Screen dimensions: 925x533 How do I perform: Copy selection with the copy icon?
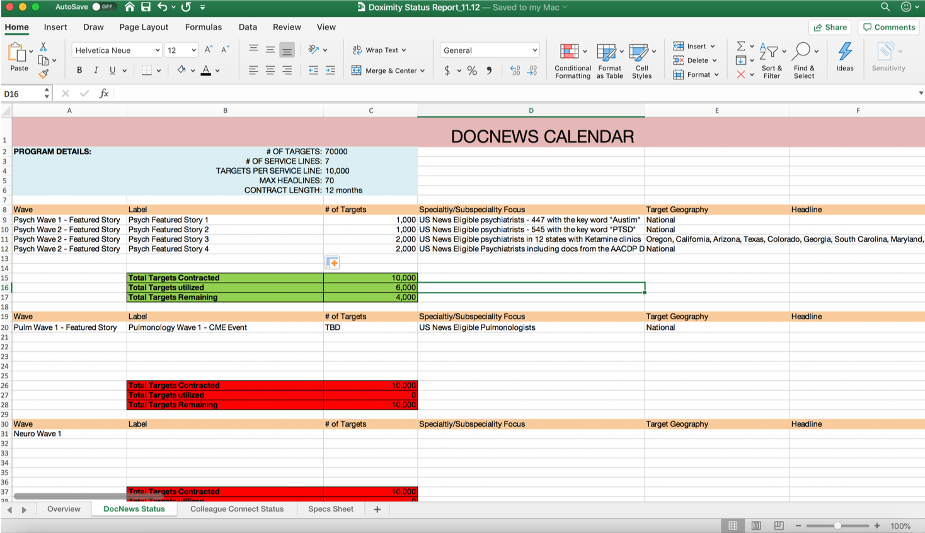43,60
